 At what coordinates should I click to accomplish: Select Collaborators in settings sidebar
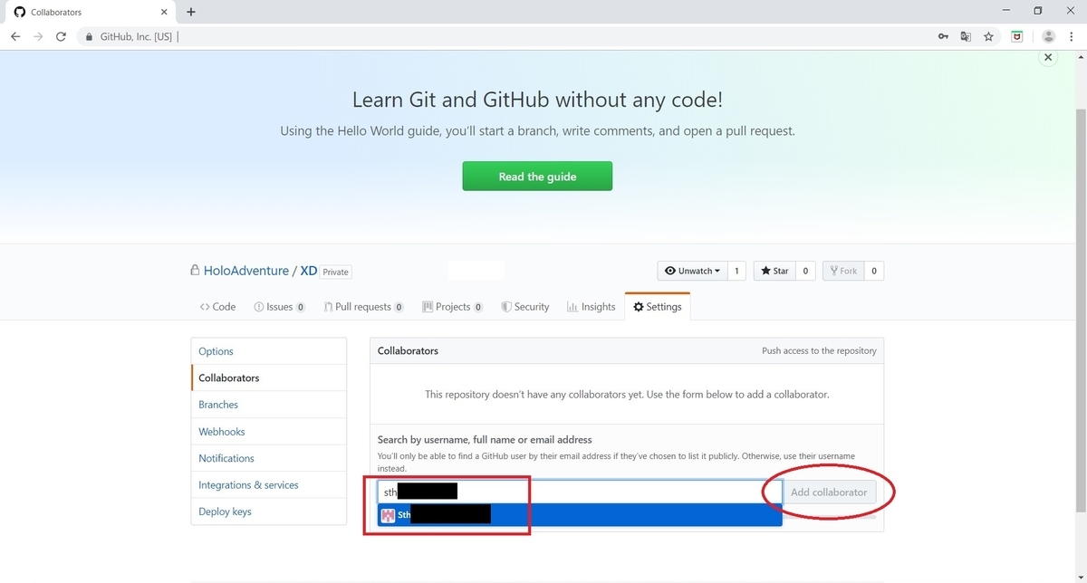(x=269, y=378)
